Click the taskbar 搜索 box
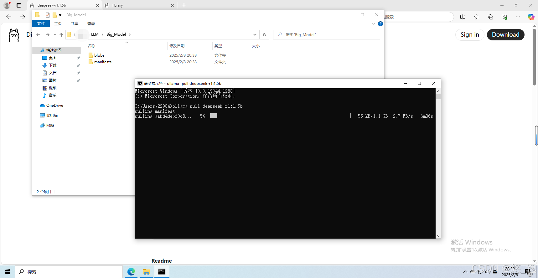Viewport: 538px width, 278px height. click(69, 272)
